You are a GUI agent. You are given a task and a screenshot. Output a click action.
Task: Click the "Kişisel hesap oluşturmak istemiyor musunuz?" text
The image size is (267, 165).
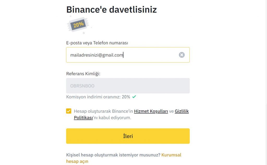113,155
